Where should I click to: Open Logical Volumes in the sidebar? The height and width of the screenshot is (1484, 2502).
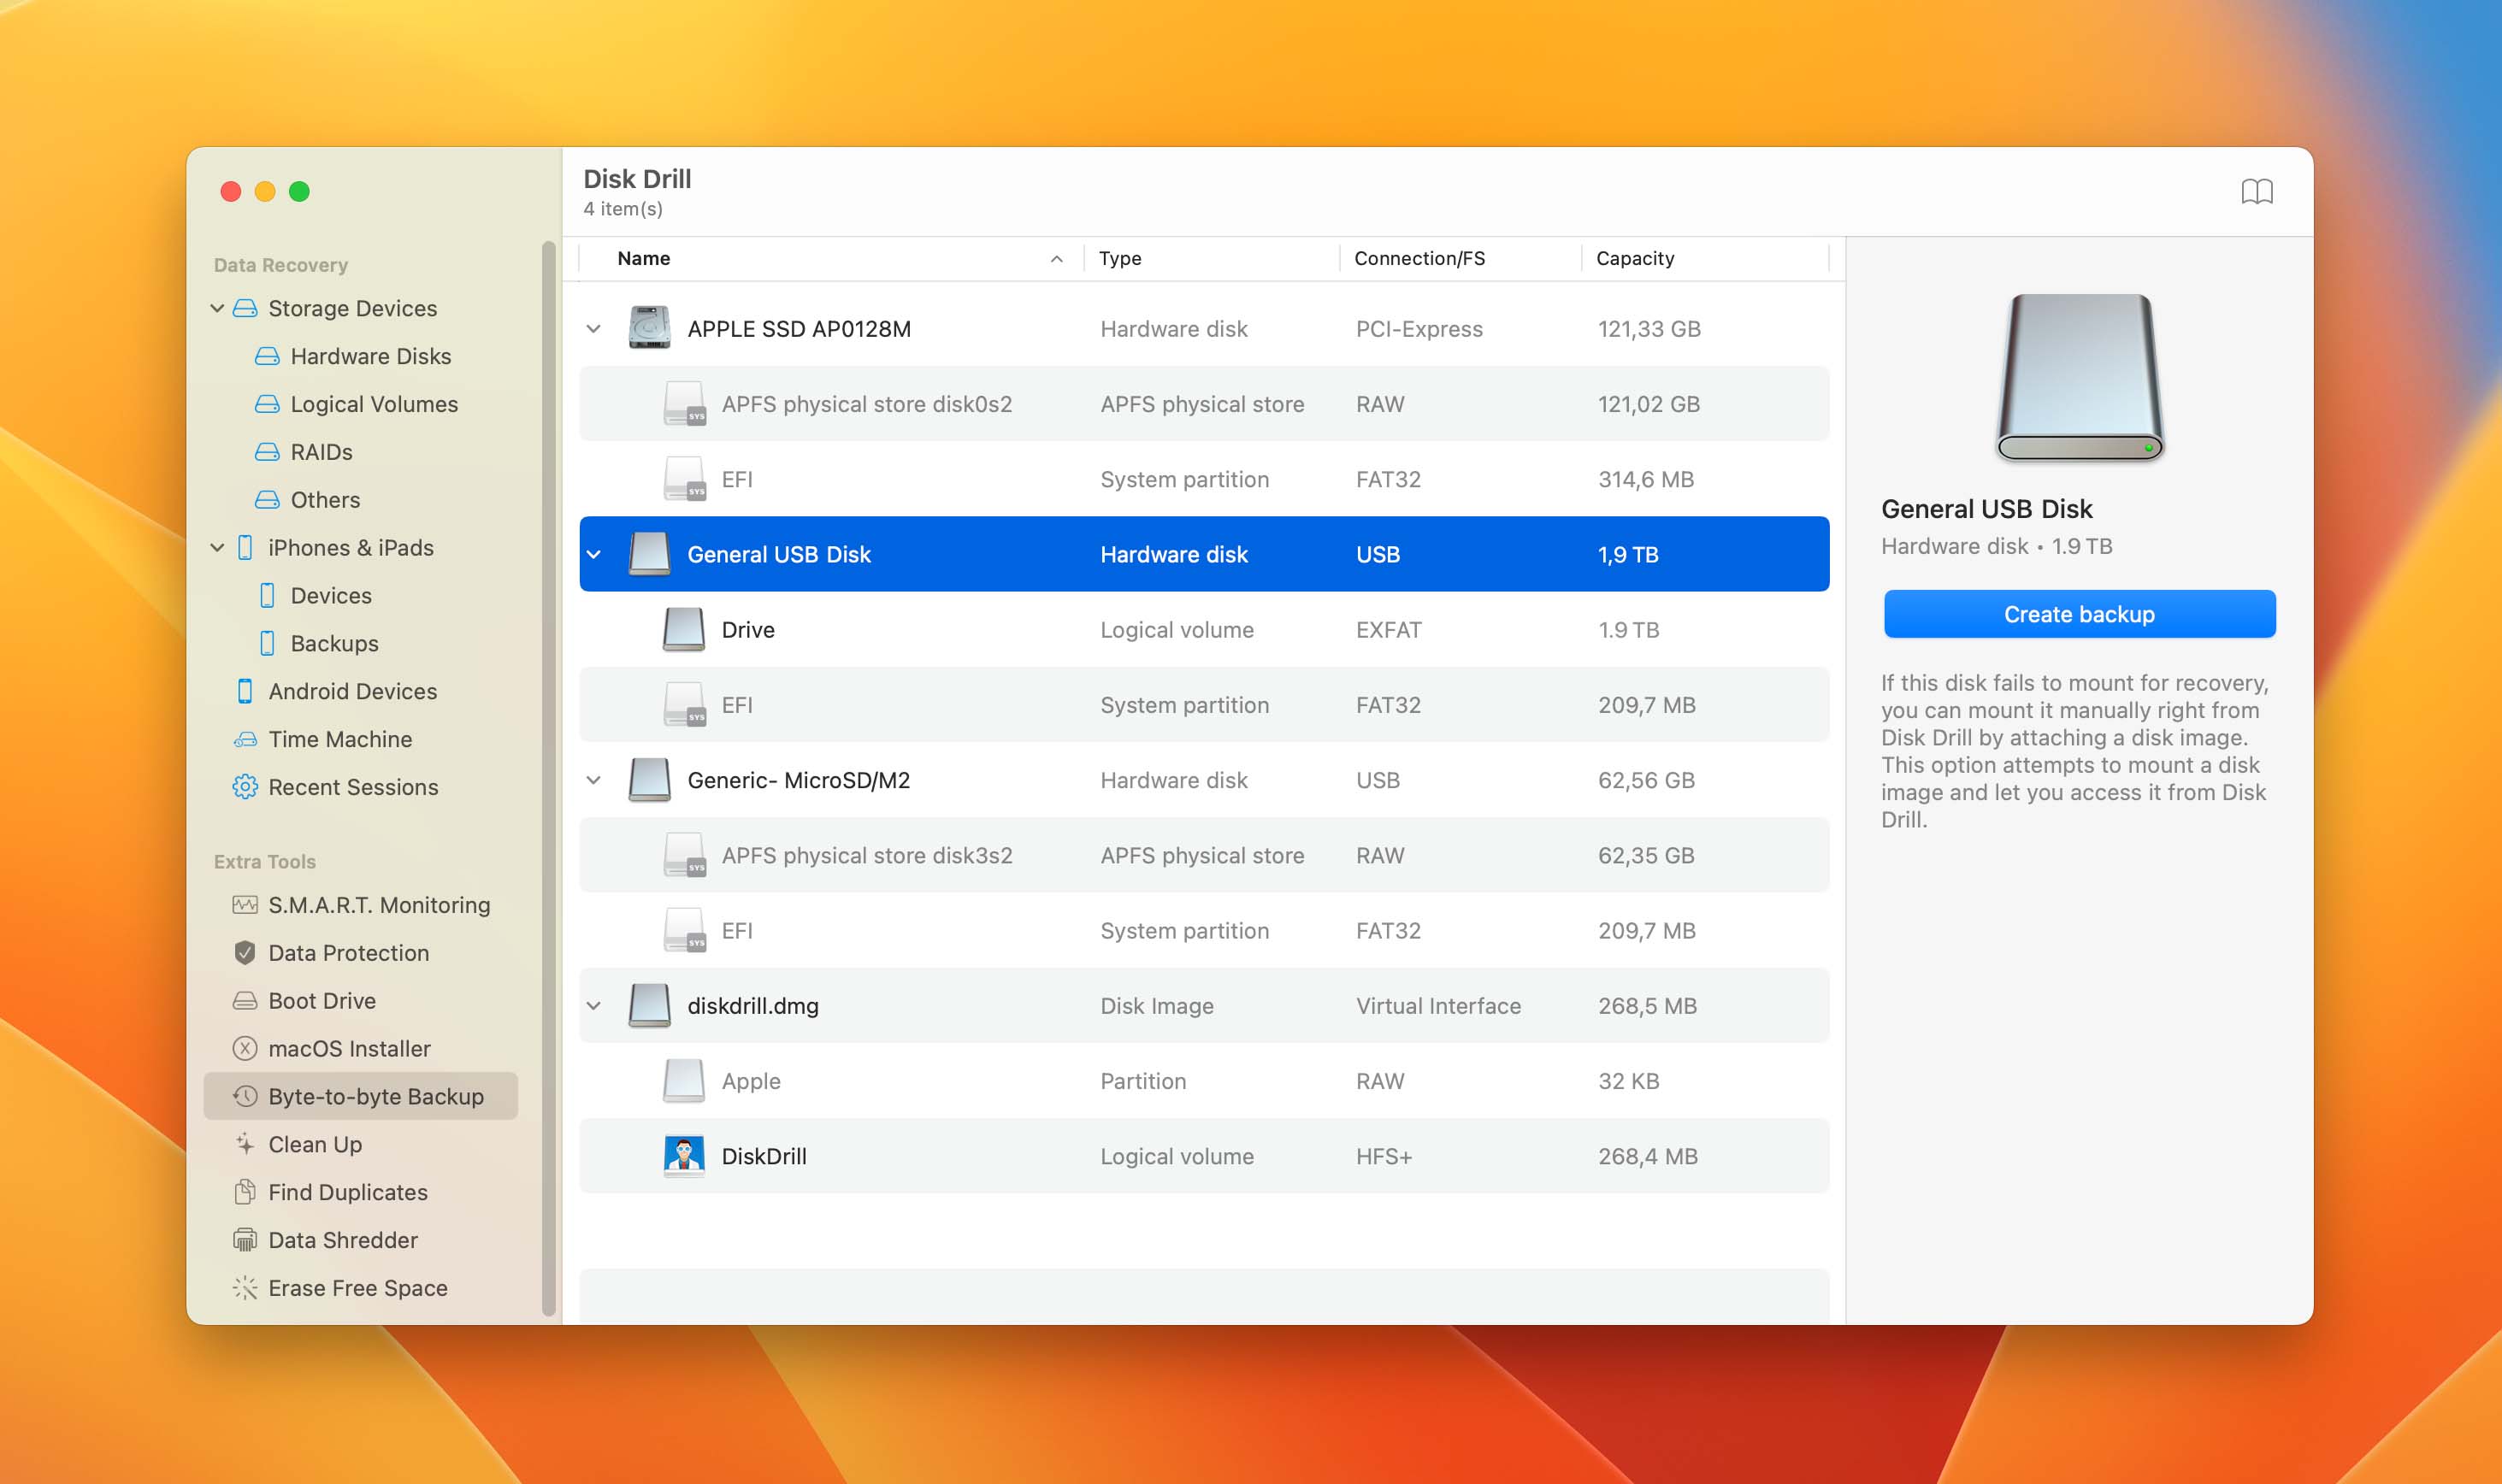click(374, 404)
